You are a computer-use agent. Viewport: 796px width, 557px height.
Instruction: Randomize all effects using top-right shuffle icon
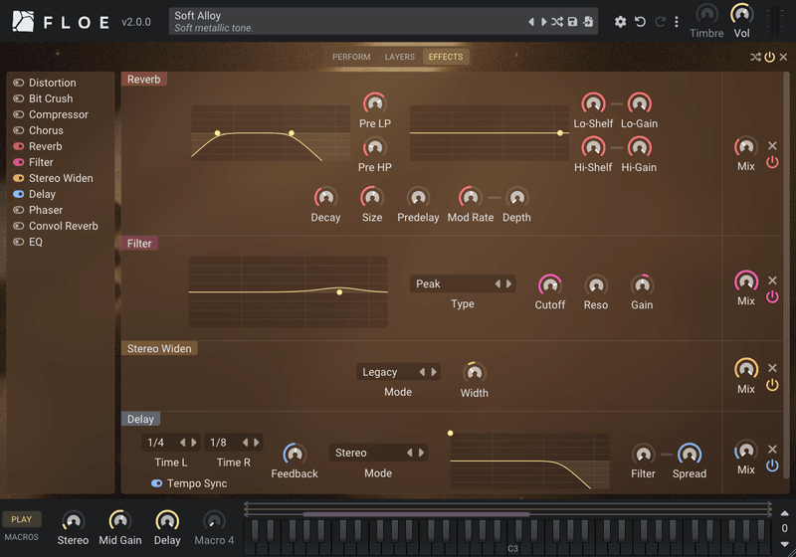pos(755,58)
